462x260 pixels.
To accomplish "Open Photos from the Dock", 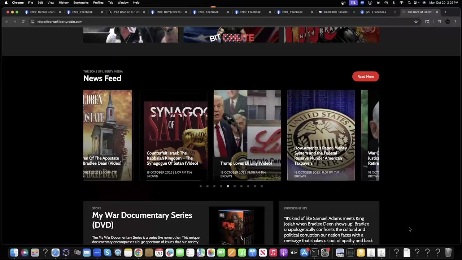I will 211,253.
